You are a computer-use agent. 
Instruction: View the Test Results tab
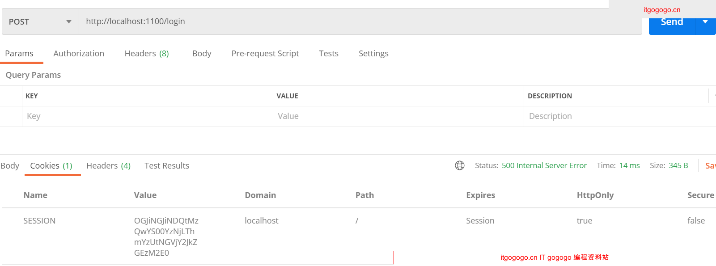(x=167, y=166)
